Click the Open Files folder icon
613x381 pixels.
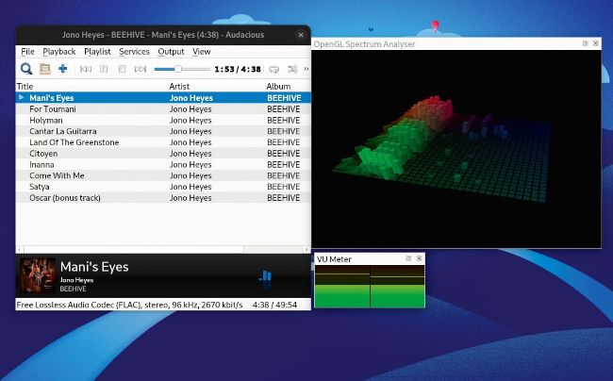pyautogui.click(x=44, y=69)
